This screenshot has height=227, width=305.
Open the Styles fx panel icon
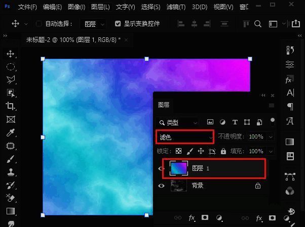point(290,79)
